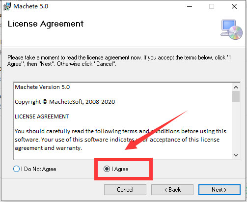Go back with the "< Back" button

click(x=172, y=190)
